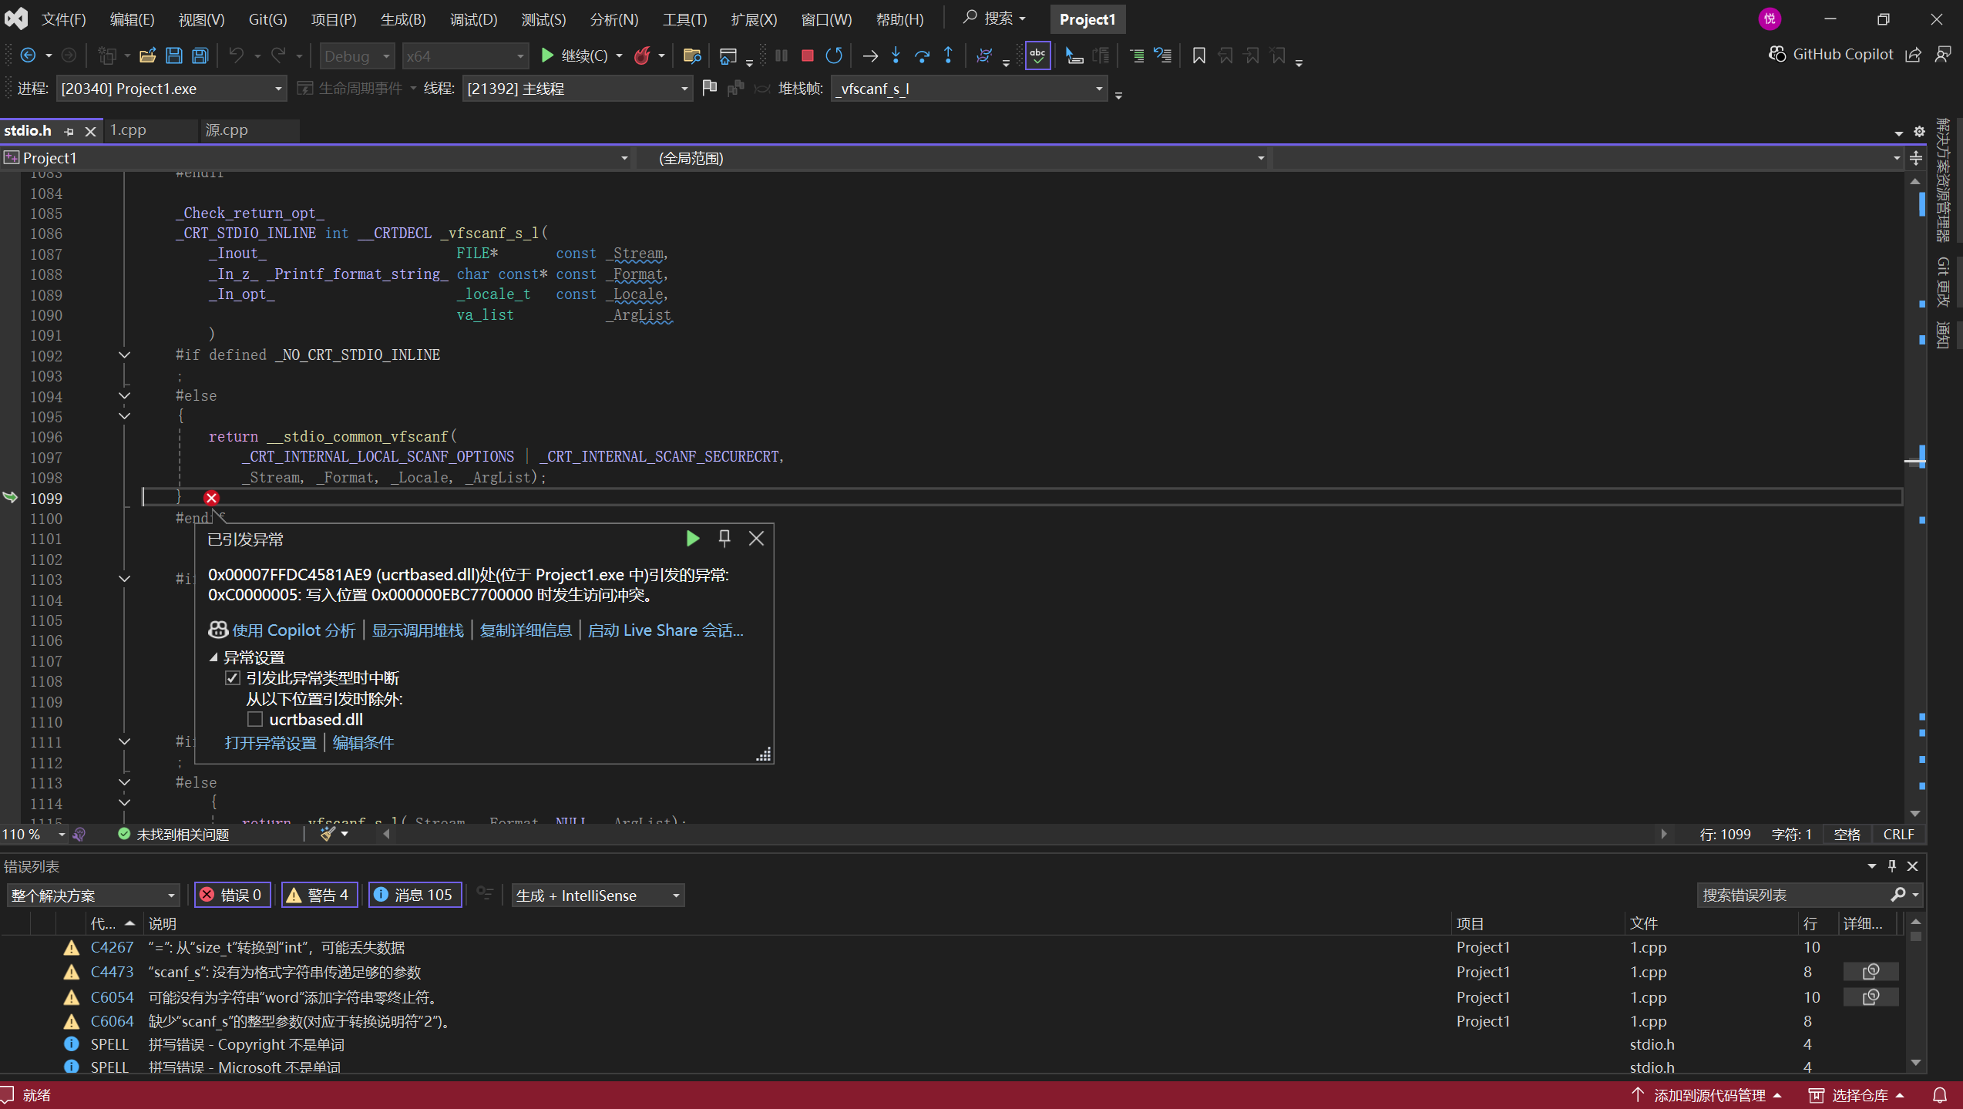Image resolution: width=1963 pixels, height=1109 pixels.
Task: Collapse the 异常设置 section
Action: pos(213,657)
